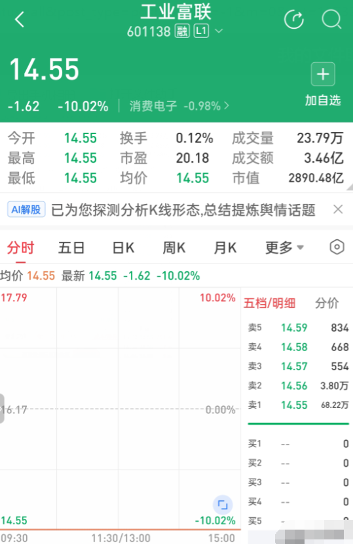Select the 分价 price distribution tab

point(327,303)
